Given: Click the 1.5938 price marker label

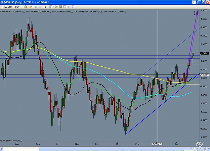Looking at the screenshot, I should click(x=204, y=75).
